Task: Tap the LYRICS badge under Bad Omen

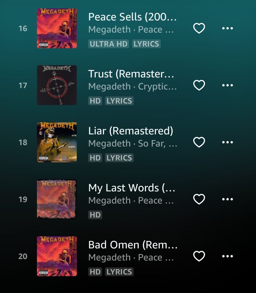Action: point(119,272)
